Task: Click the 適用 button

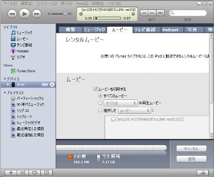Action: 191,159
